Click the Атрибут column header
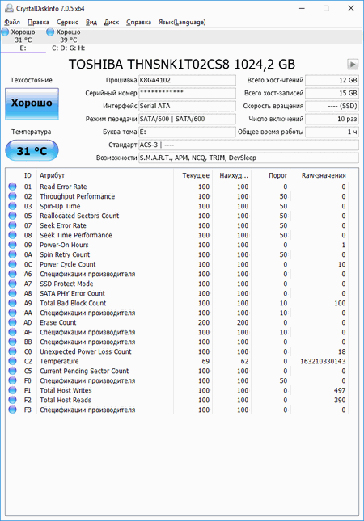364x521 pixels. (105, 175)
